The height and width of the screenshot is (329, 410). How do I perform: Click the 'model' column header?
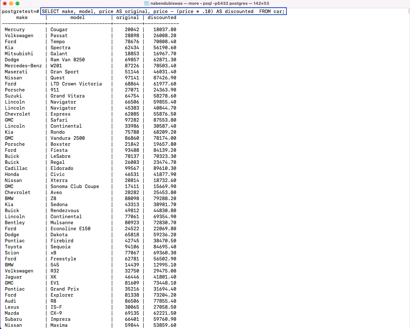[77, 17]
